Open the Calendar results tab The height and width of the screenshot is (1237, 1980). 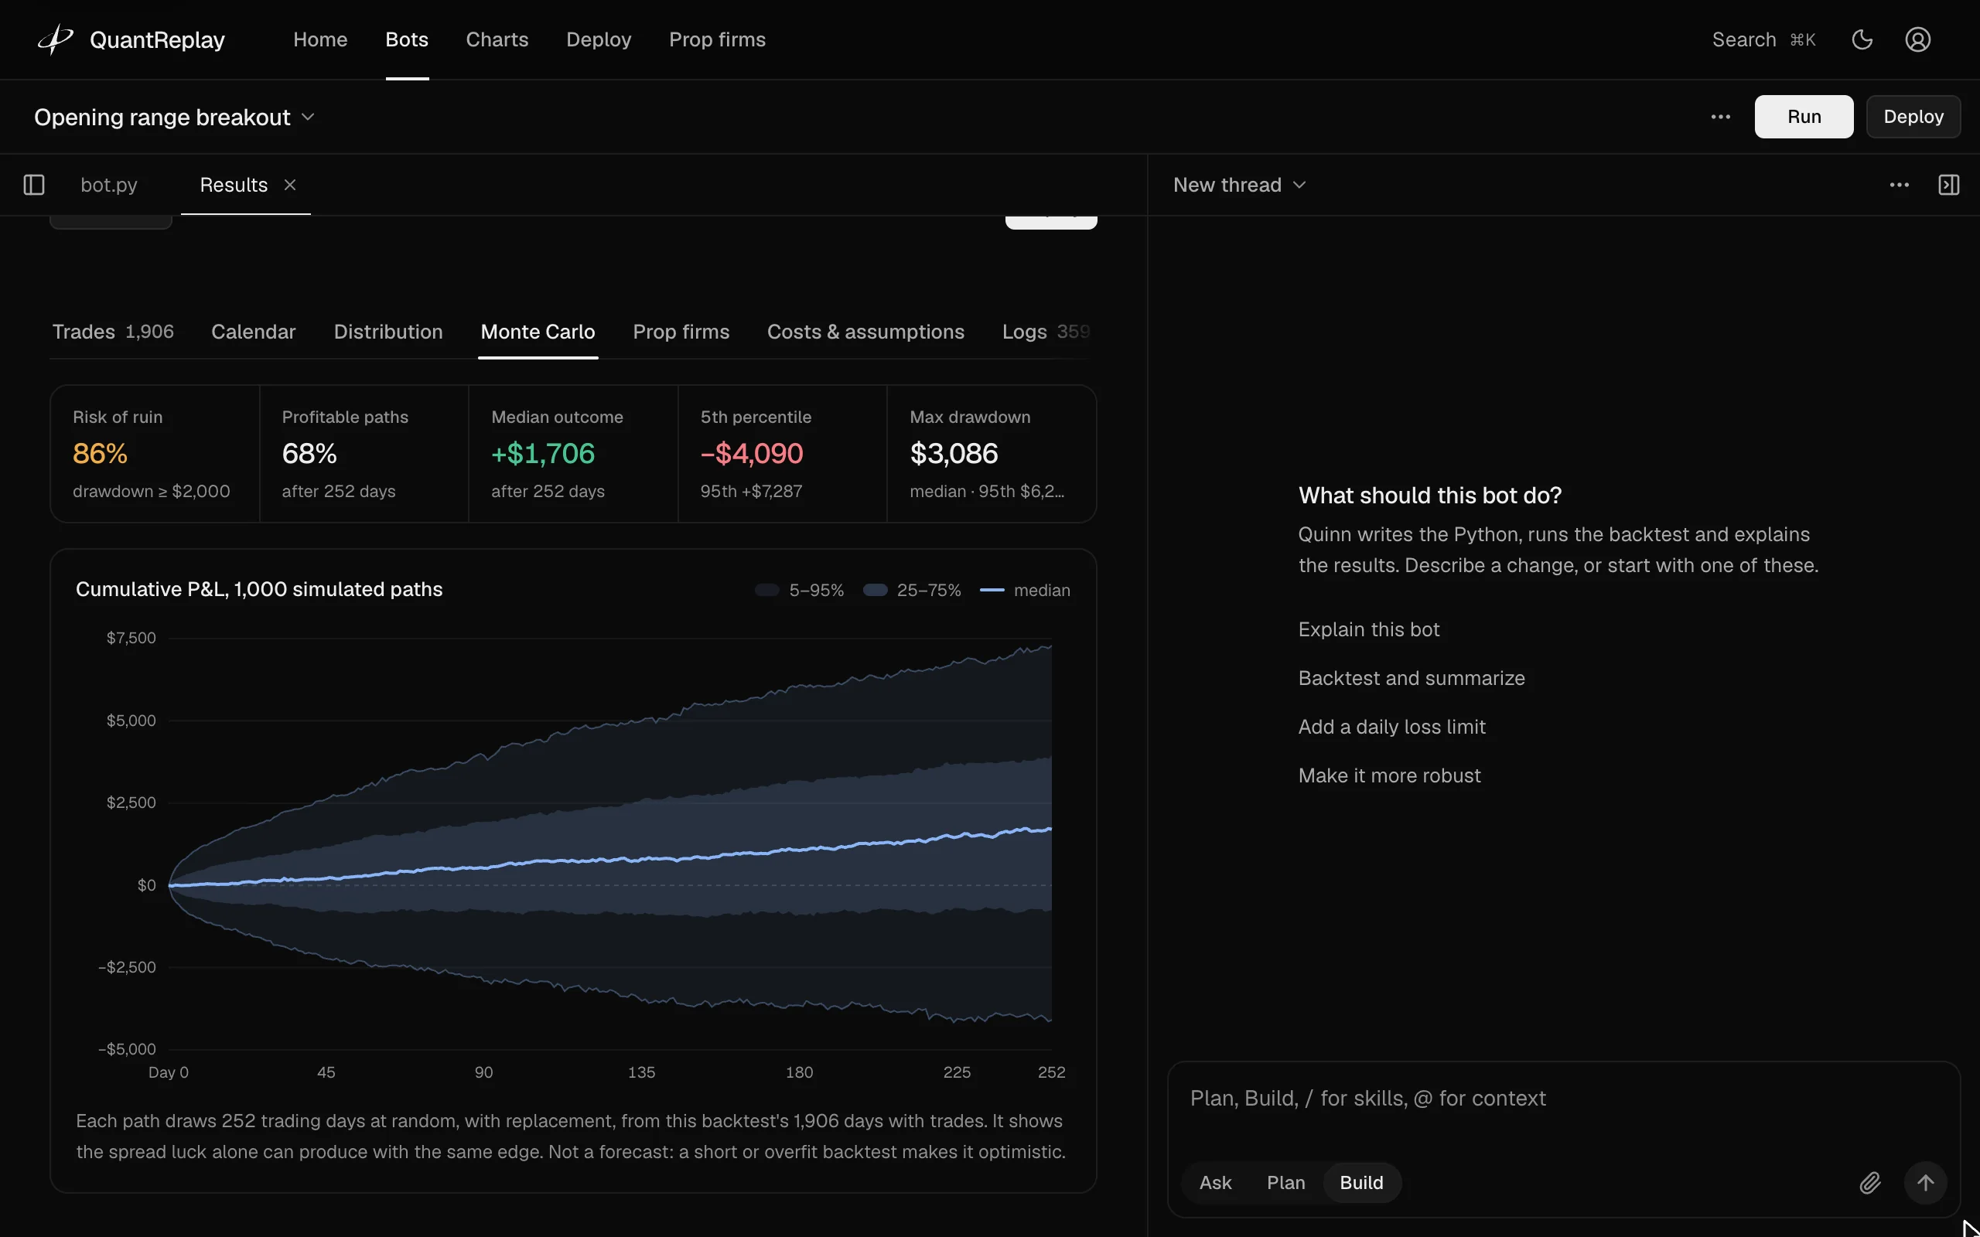[254, 332]
